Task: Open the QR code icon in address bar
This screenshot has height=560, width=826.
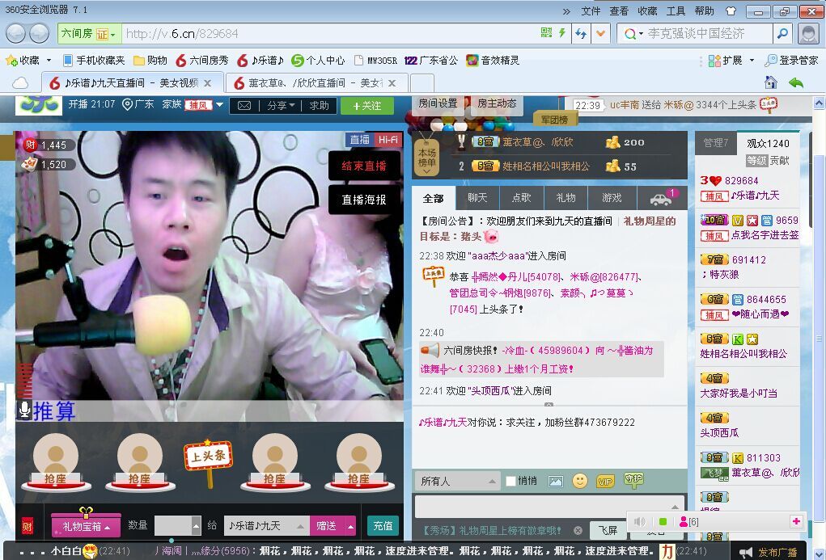Action: click(546, 33)
